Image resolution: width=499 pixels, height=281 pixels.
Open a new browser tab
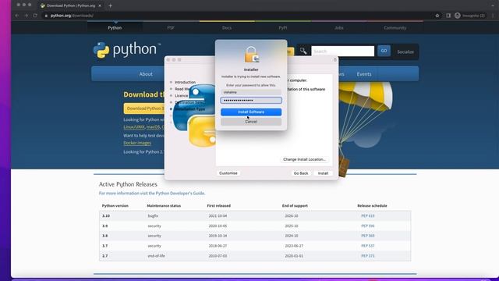(110, 5)
